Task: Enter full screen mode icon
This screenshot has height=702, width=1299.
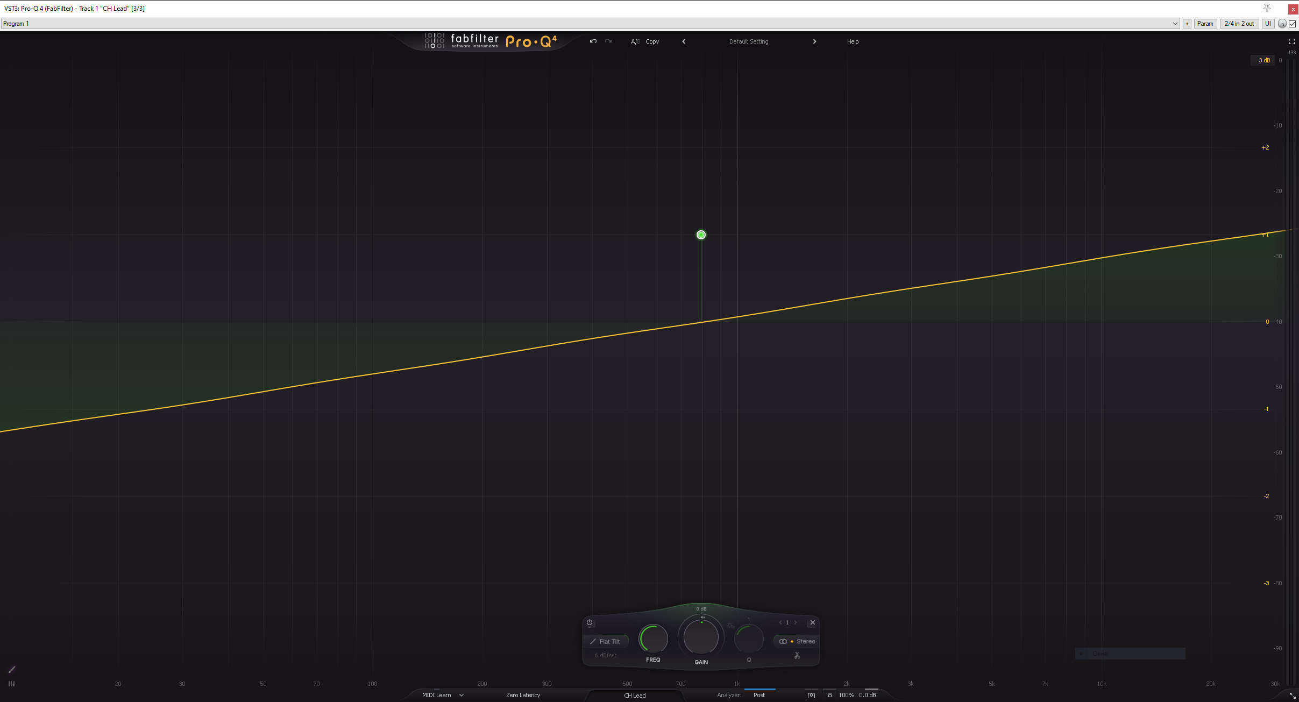Action: click(1291, 41)
